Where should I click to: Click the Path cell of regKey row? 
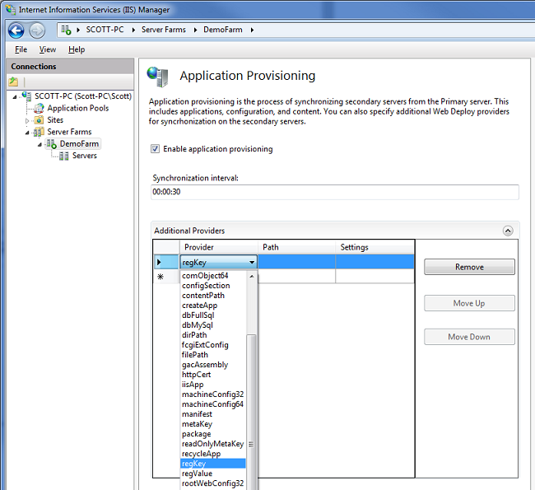296,262
